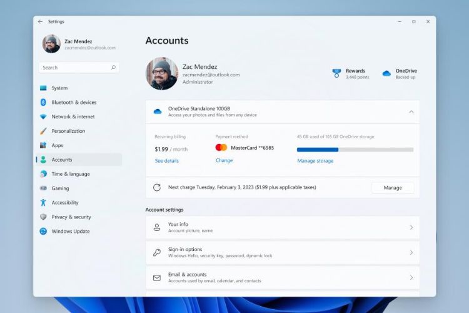The image size is (469, 313).
Task: Click the Privacy & security shield icon
Action: pos(43,217)
